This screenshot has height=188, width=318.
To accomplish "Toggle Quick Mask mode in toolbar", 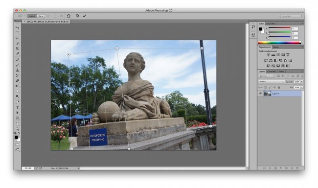I will pos(18,144).
